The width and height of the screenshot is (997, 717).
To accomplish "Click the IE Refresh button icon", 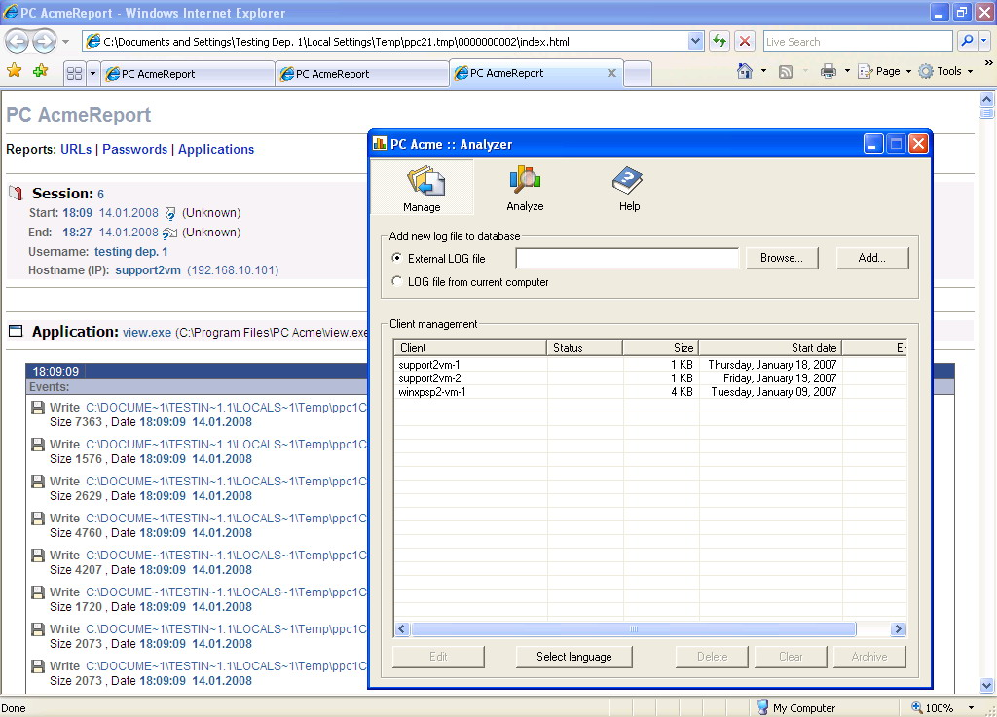I will [720, 41].
